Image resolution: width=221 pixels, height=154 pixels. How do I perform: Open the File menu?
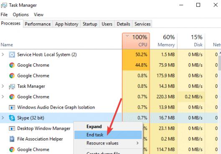pyautogui.click(x=4, y=15)
